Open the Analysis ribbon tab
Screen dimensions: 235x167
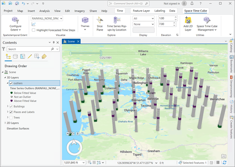click(44, 11)
